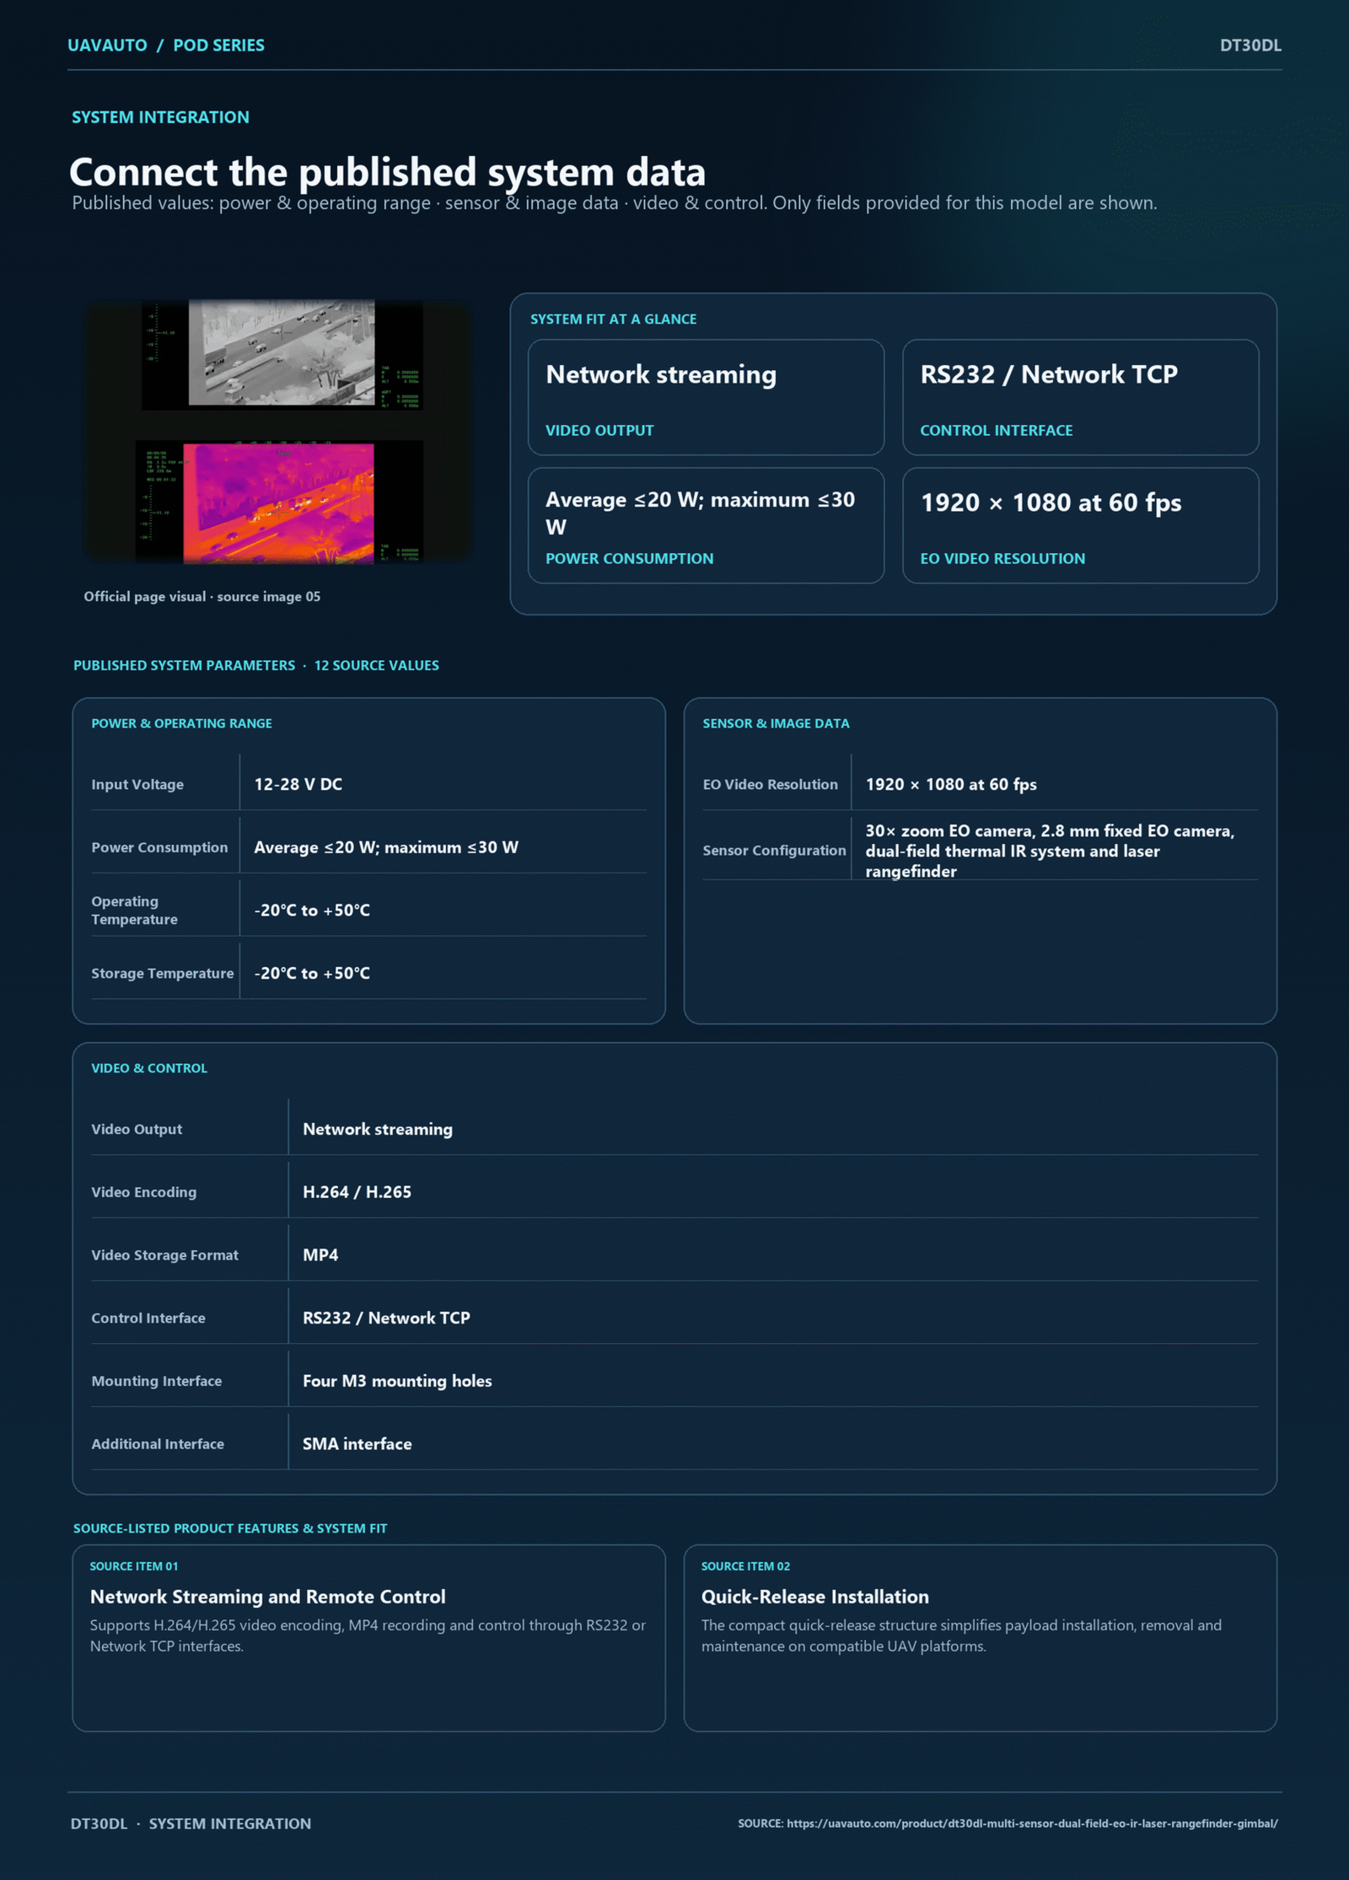Screen dimensions: 1349x1880
Task: Click the UAVAUTO breadcrumb link
Action: (107, 46)
